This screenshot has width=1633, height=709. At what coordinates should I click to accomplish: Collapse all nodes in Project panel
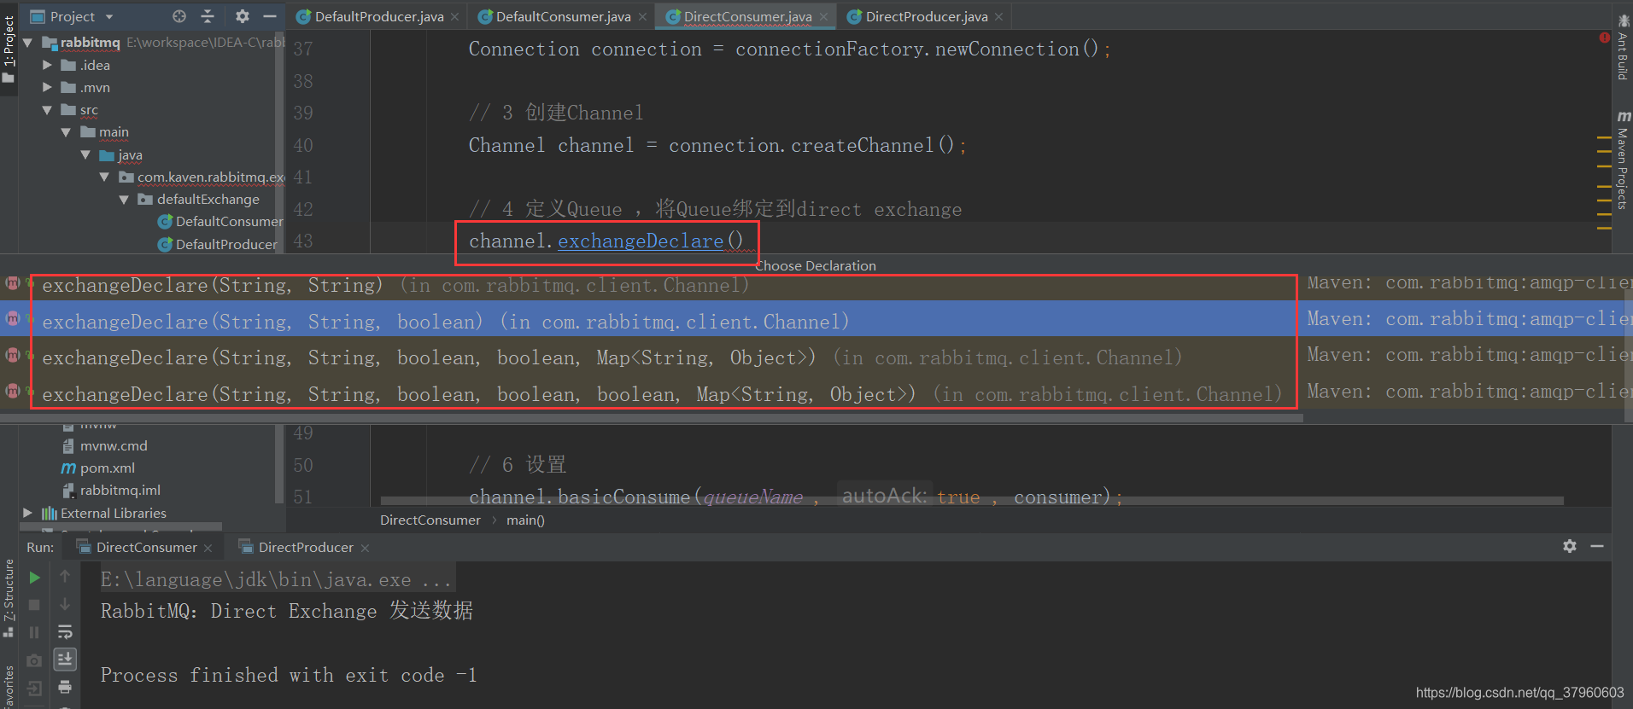(208, 16)
